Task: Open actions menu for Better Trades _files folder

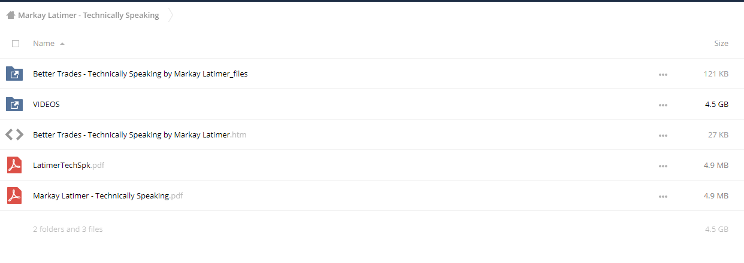Action: point(663,74)
